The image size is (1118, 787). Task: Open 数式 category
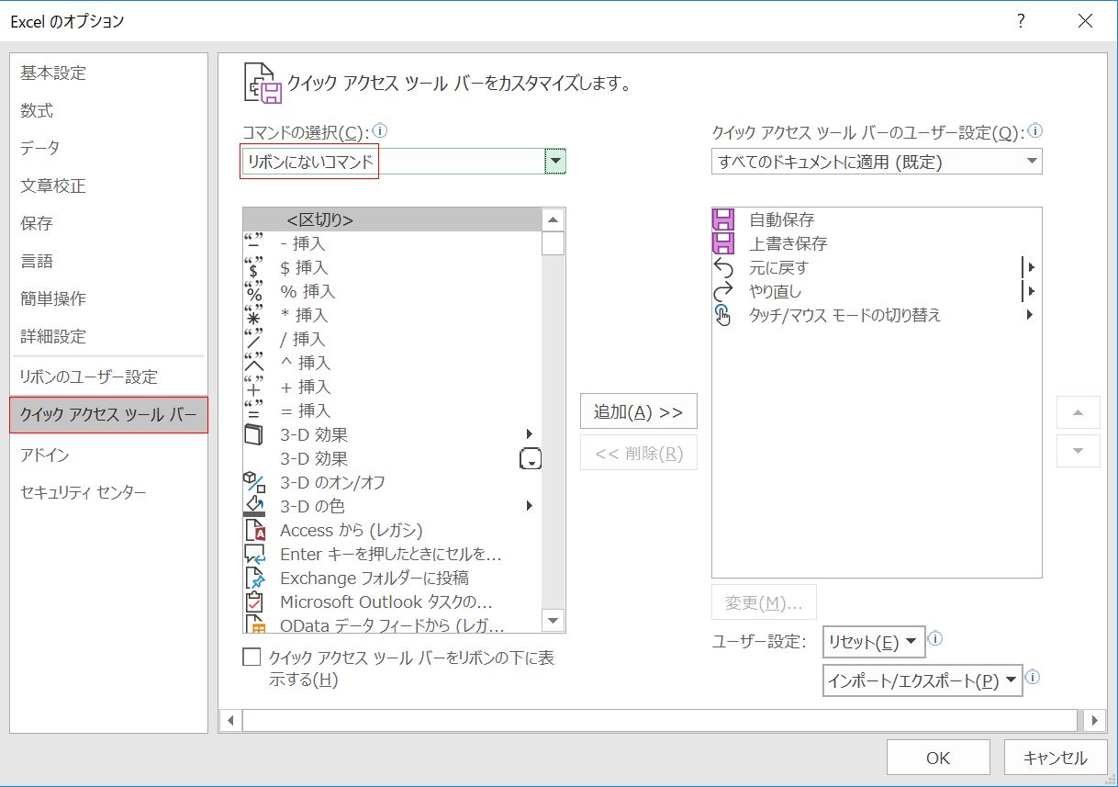tap(108, 110)
